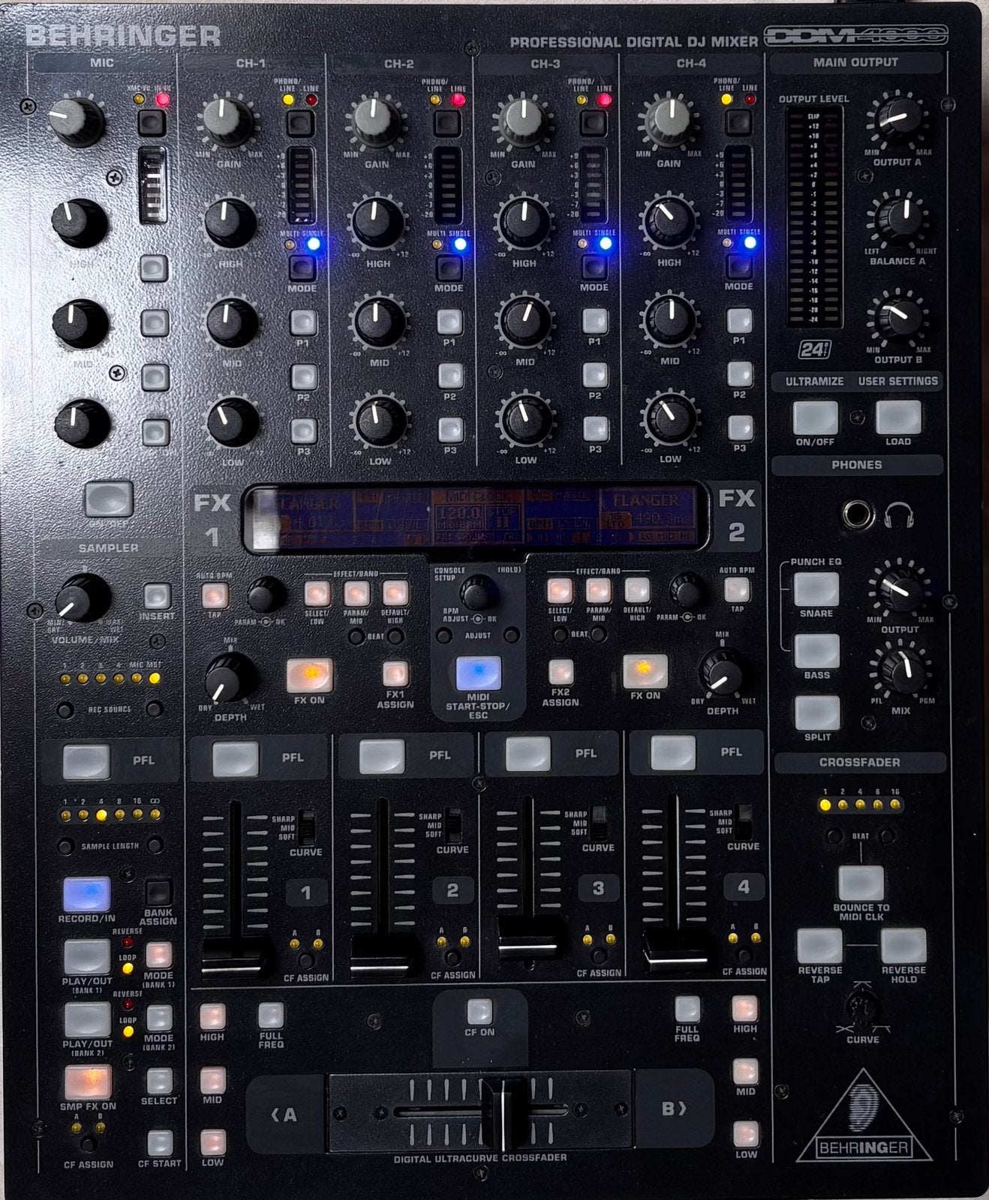This screenshot has width=989, height=1200.
Task: Enable the BASS punch EQ button
Action: click(816, 651)
